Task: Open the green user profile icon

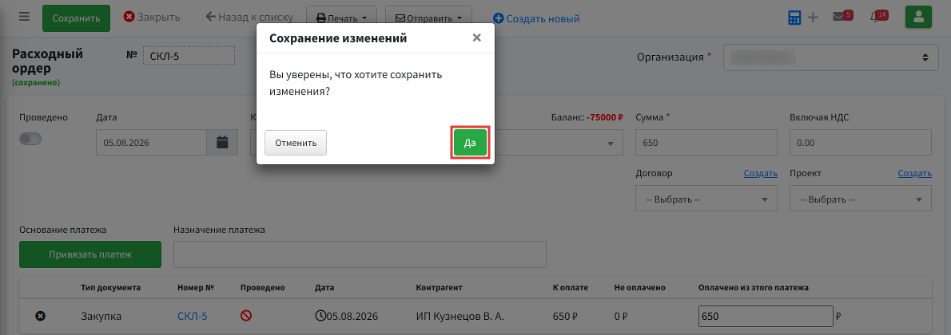Action: click(918, 17)
